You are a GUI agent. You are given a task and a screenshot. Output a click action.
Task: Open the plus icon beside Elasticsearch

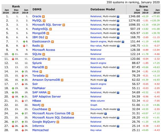tap(53, 42)
